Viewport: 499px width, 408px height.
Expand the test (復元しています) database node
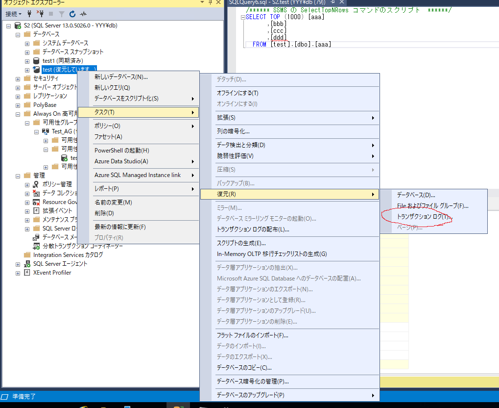pyautogui.click(x=27, y=70)
